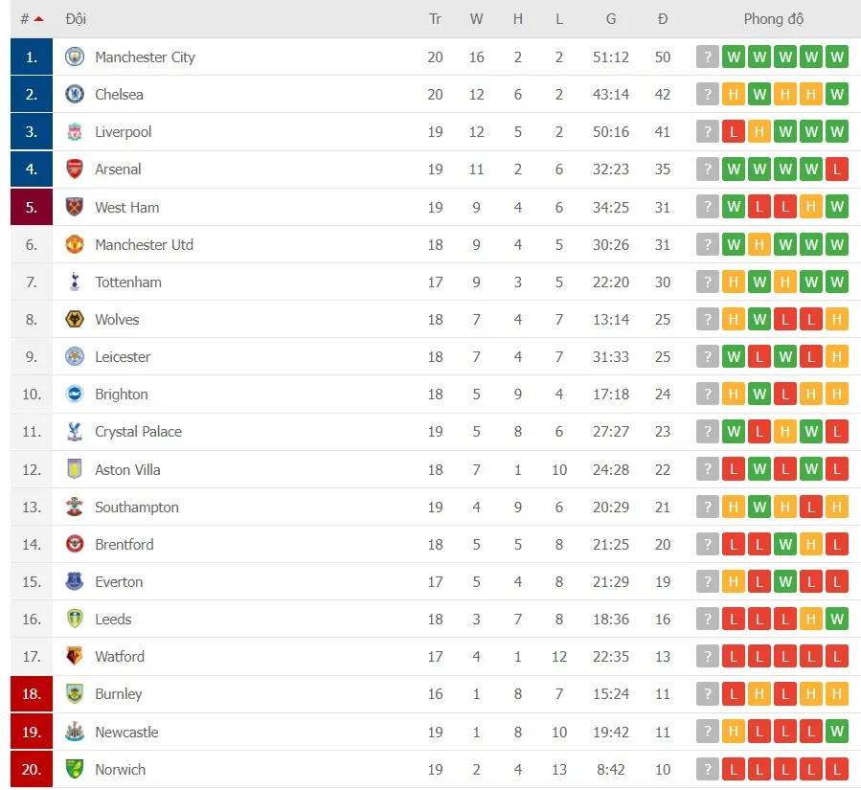Click the Leicester fox logo
This screenshot has width=861, height=790.
pos(74,356)
